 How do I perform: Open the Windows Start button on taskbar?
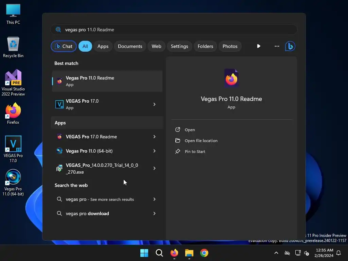pyautogui.click(x=144, y=253)
